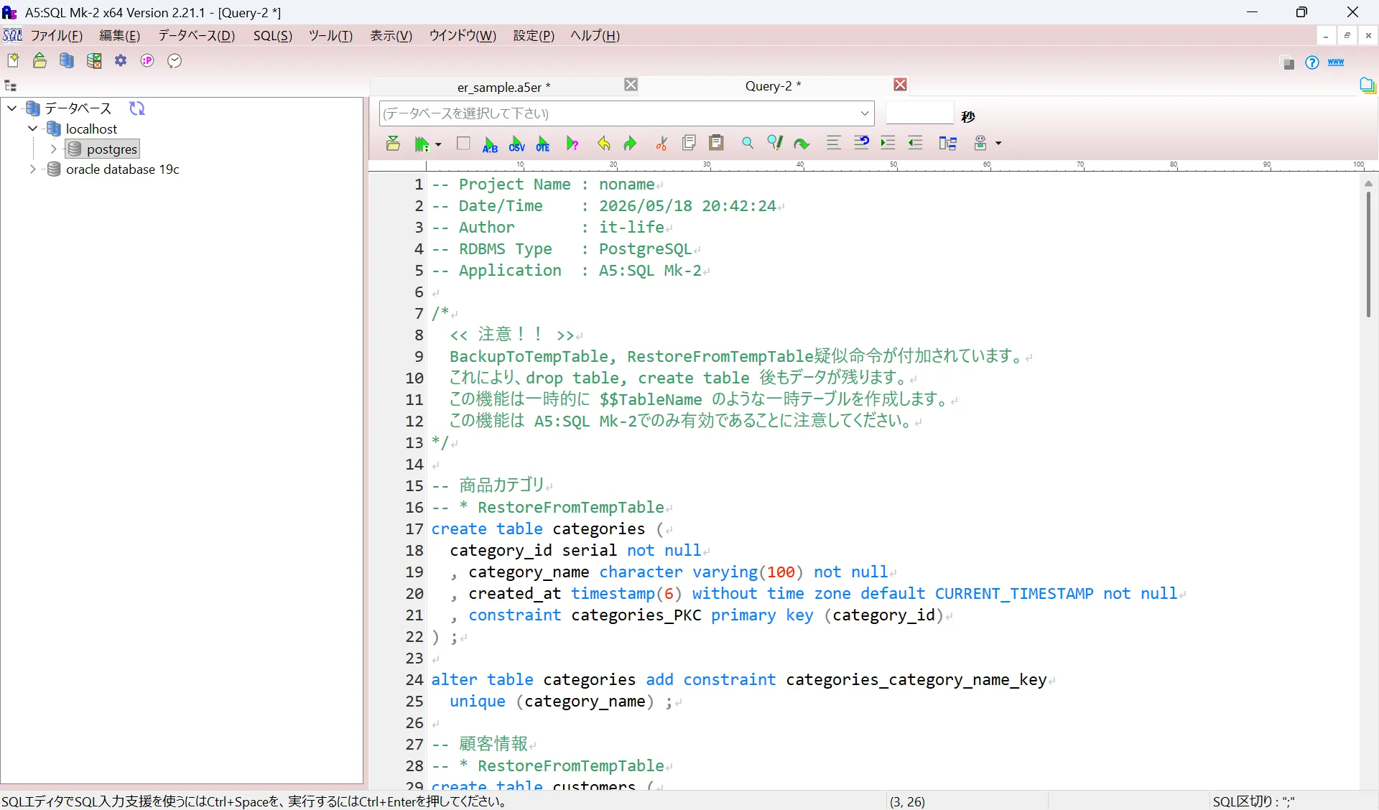Open the ファイル(F) menu
Image resolution: width=1379 pixels, height=810 pixels.
coord(57,36)
